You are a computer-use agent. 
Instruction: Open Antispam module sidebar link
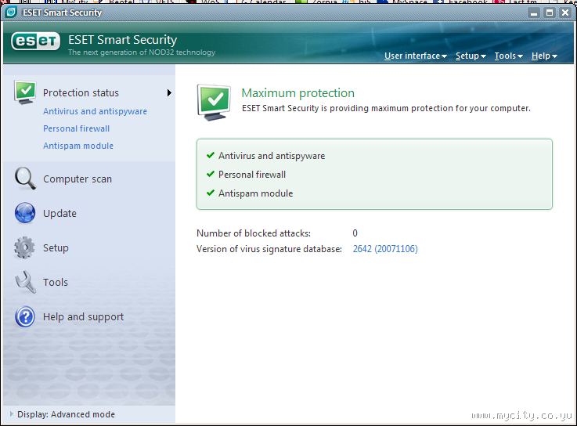(78, 146)
